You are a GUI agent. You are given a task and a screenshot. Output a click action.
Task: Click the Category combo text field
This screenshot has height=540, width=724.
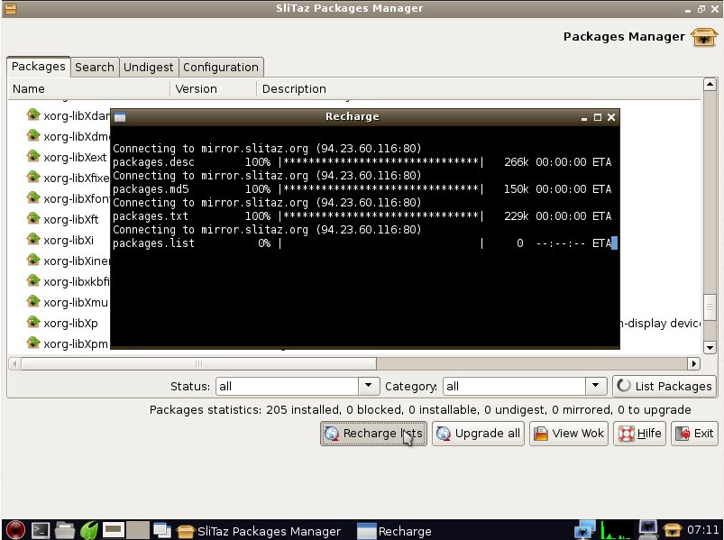point(514,386)
